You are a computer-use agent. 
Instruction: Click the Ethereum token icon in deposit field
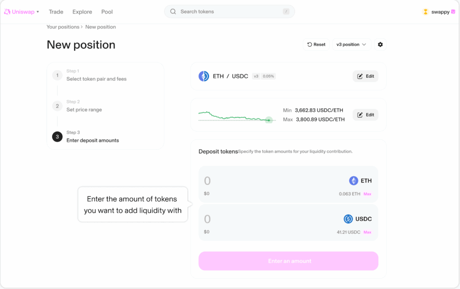(354, 181)
